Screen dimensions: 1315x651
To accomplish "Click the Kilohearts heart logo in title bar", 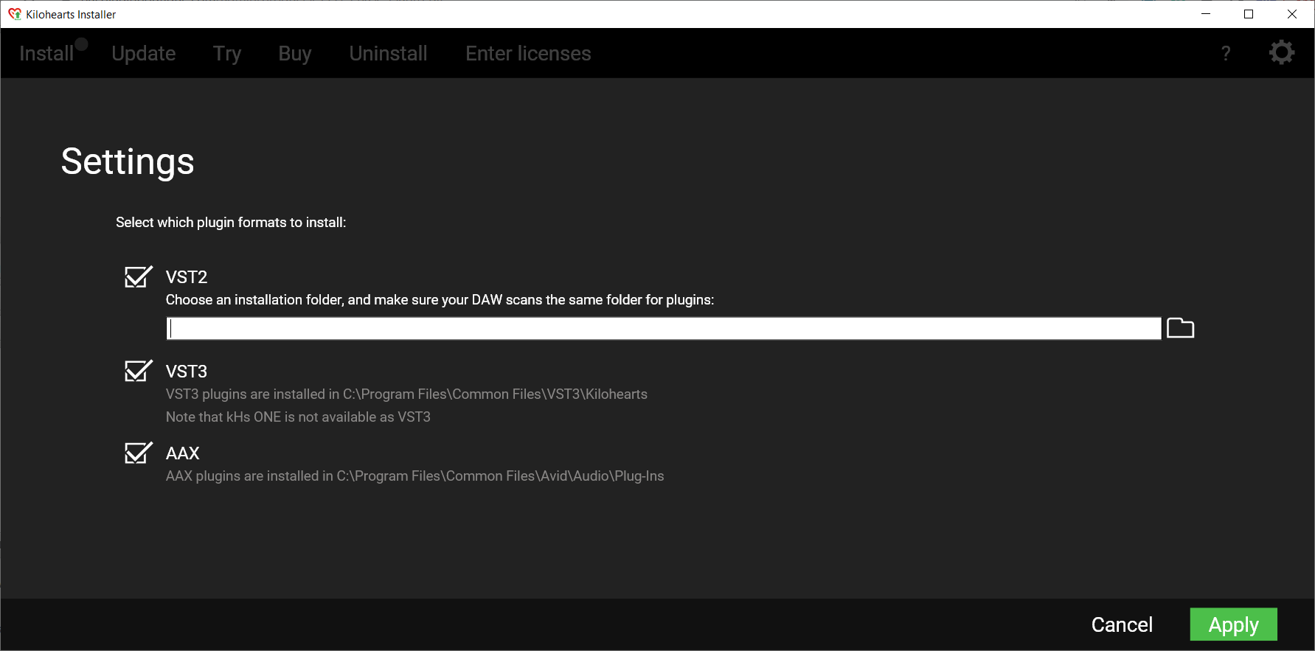I will [14, 14].
